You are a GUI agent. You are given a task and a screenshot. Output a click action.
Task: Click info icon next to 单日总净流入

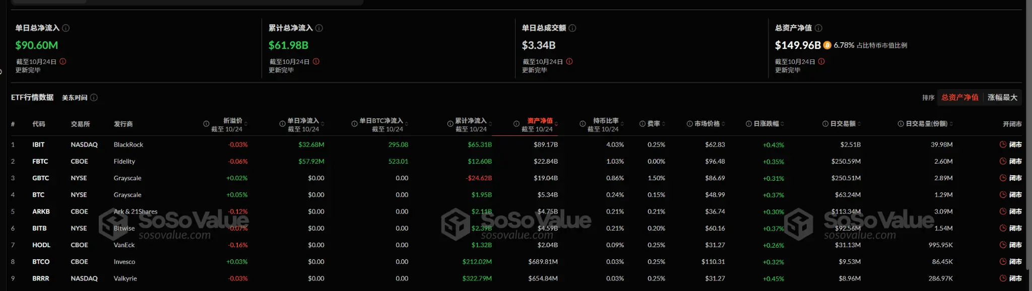(x=66, y=28)
